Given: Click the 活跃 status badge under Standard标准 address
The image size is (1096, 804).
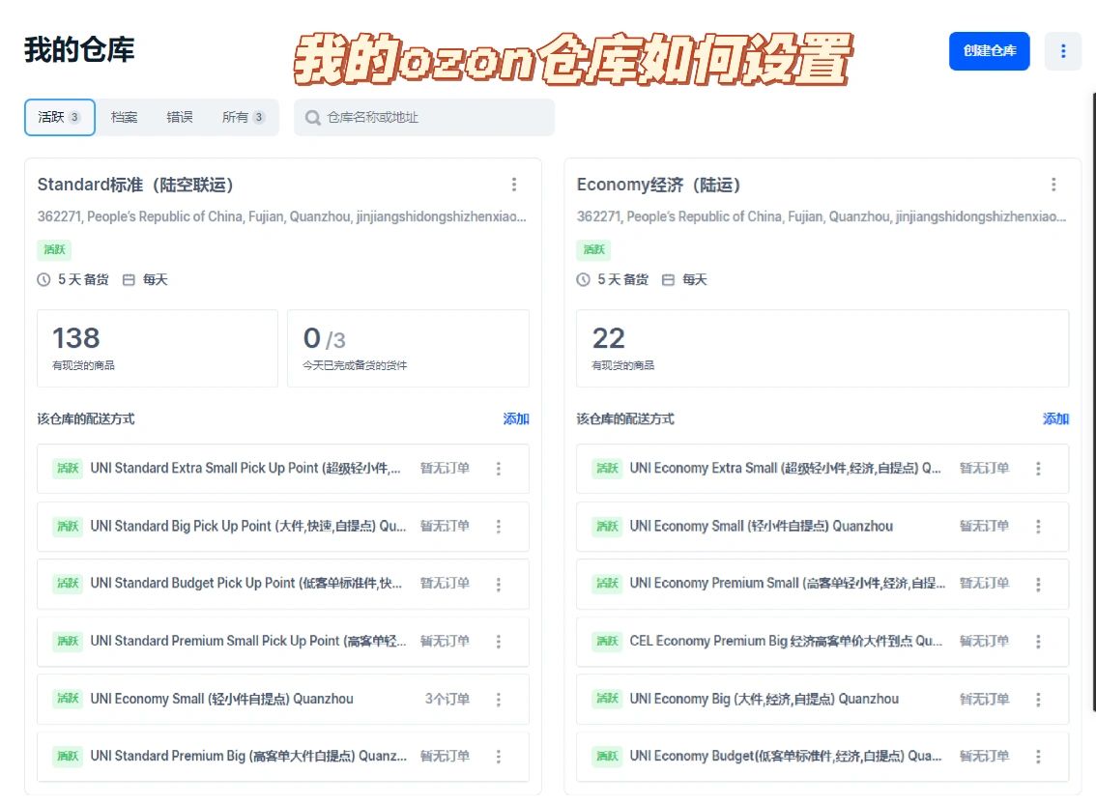Looking at the screenshot, I should click(x=54, y=249).
